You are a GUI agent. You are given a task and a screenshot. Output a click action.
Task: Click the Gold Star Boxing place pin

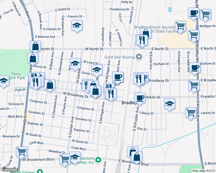tap(139, 57)
